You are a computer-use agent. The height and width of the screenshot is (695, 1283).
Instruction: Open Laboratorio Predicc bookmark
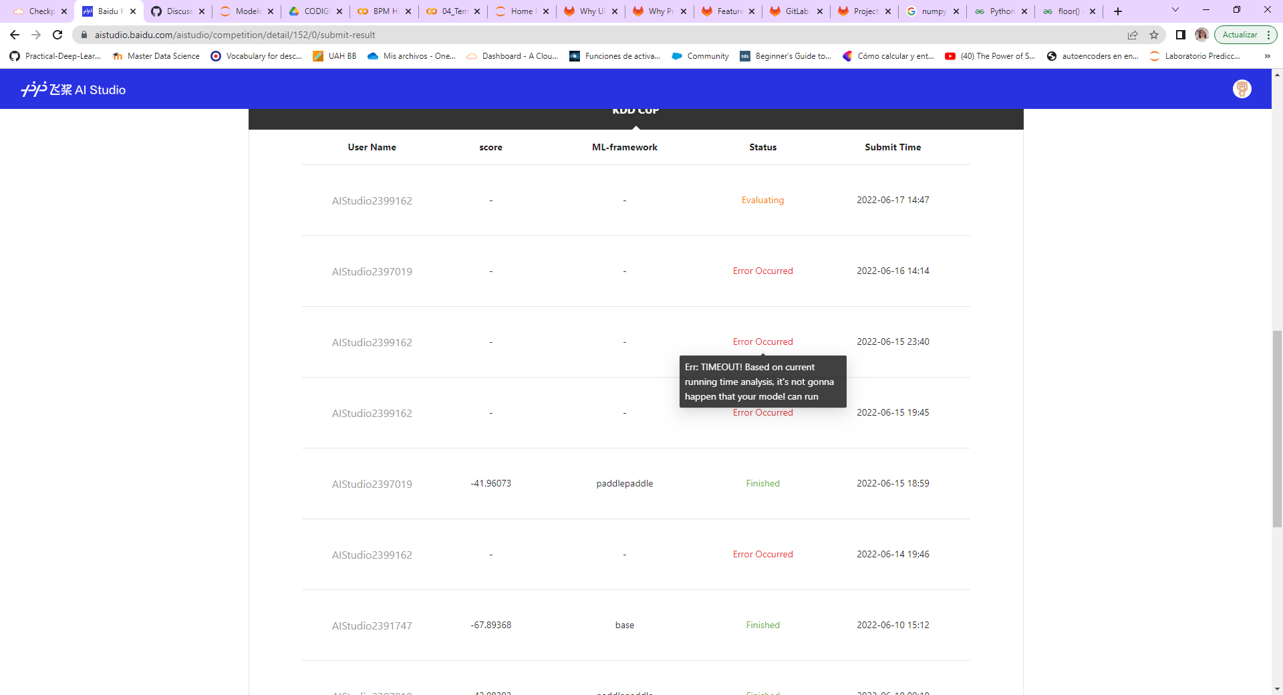coord(1195,56)
